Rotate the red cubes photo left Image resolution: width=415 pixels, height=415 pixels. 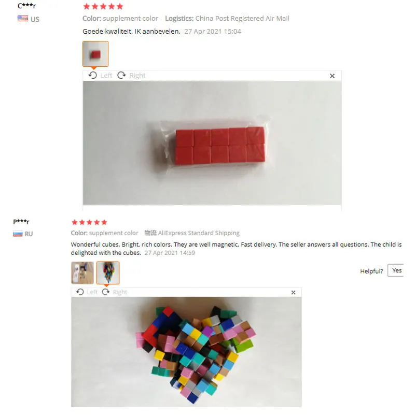100,76
